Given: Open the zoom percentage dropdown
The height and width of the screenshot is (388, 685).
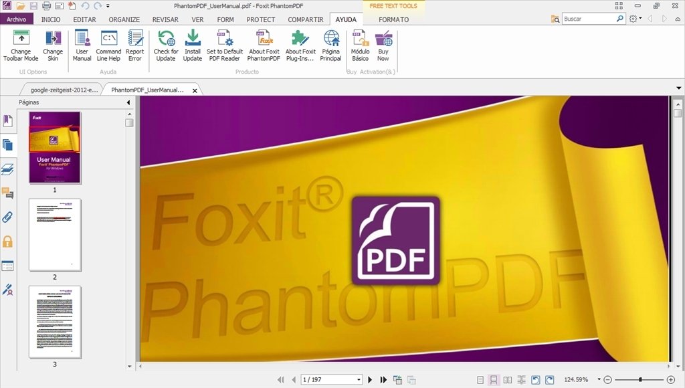Looking at the screenshot, I should pyautogui.click(x=599, y=379).
